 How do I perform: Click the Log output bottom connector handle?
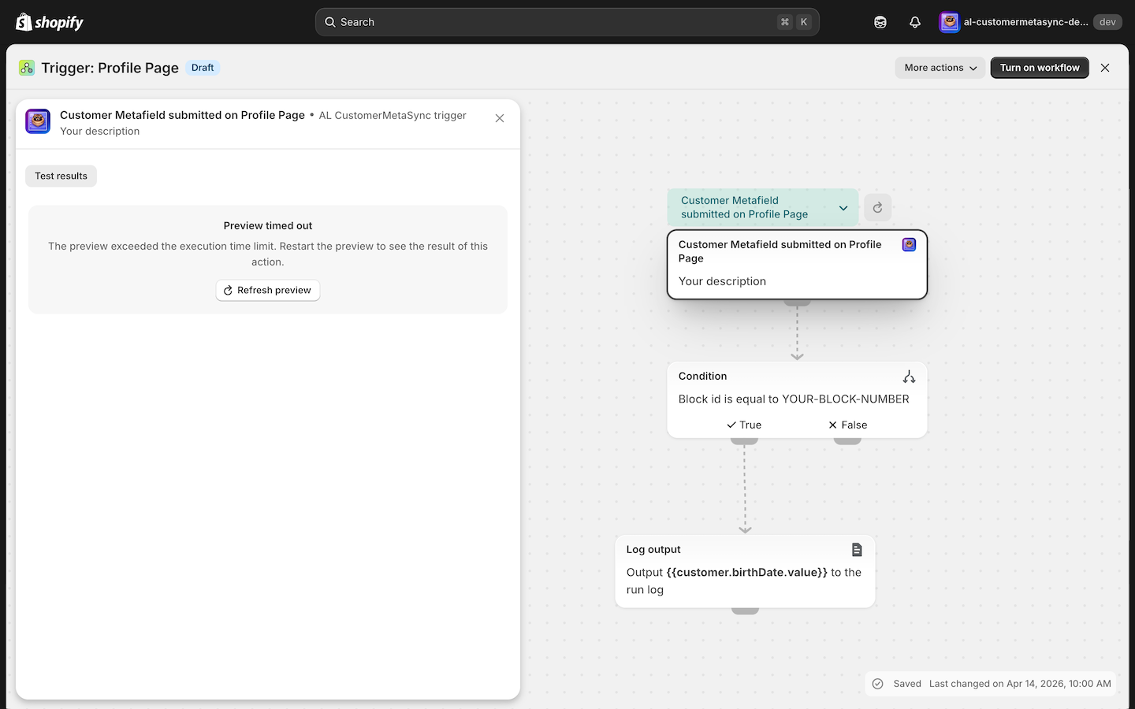(x=745, y=611)
